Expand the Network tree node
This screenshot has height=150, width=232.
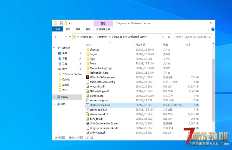point(54,104)
